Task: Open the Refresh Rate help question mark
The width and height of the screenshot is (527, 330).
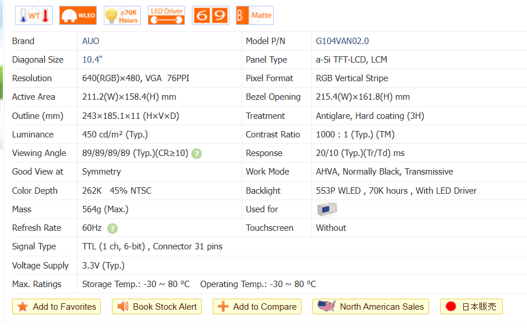Action: click(x=112, y=229)
